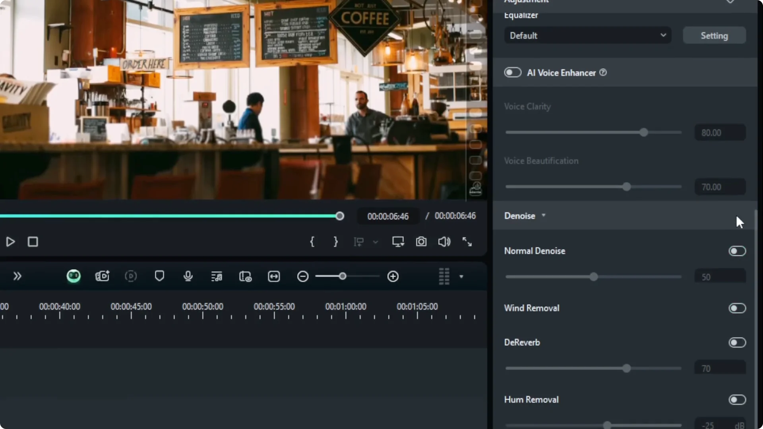Click the Mark In brace icon
763x429 pixels.
coord(313,242)
